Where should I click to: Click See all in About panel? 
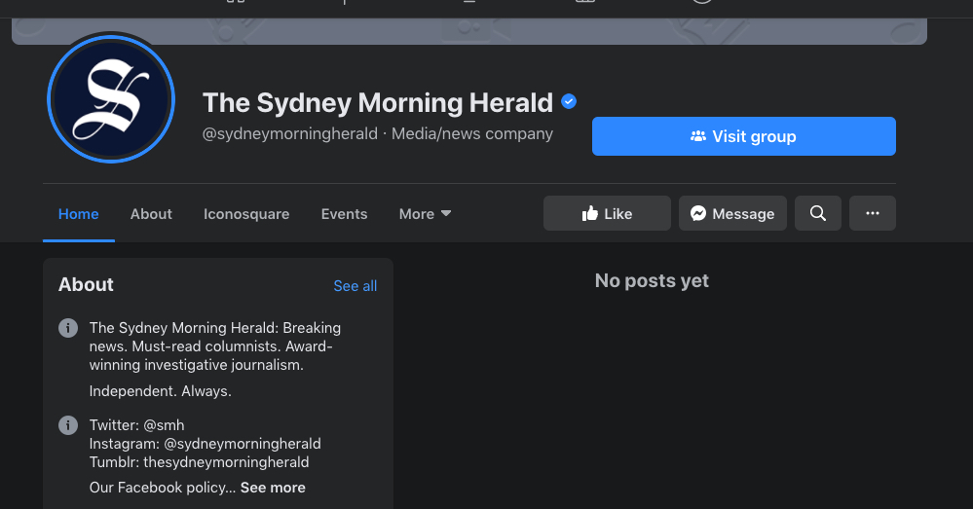(355, 286)
